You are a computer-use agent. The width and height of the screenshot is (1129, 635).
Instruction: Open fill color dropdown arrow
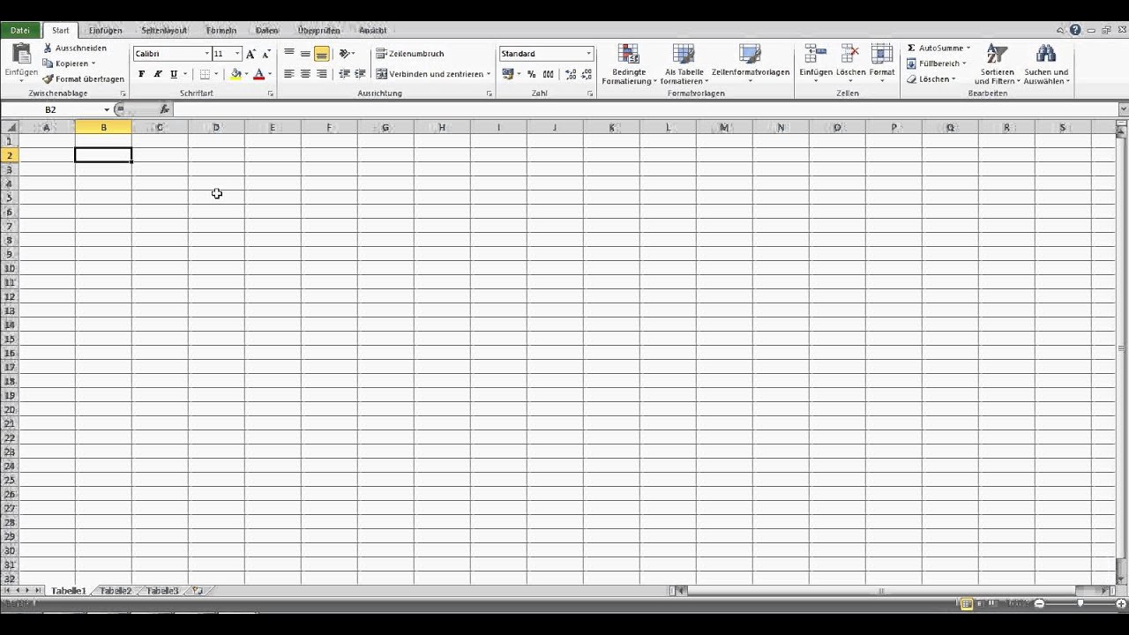click(246, 74)
